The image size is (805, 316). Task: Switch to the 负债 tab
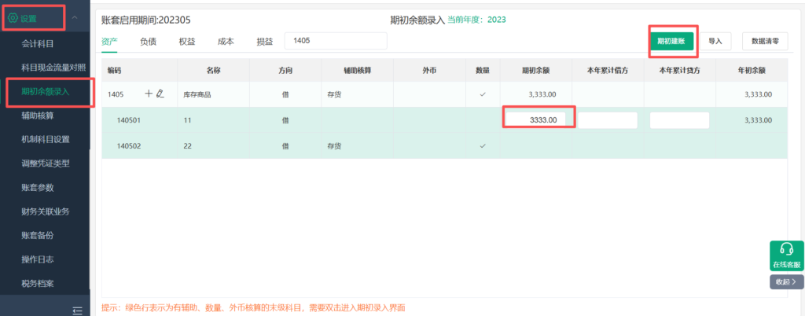pos(148,42)
